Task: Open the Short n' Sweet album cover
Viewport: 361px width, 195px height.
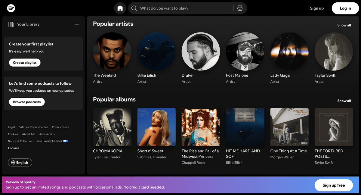Action: click(x=156, y=127)
